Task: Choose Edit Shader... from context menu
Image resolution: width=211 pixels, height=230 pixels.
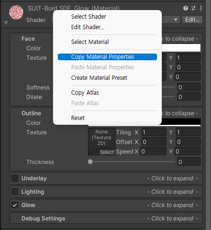Action: click(88, 27)
